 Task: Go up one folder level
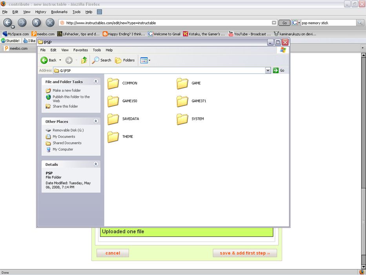tap(84, 60)
